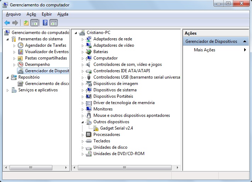Open the Exibir menu

(46, 14)
